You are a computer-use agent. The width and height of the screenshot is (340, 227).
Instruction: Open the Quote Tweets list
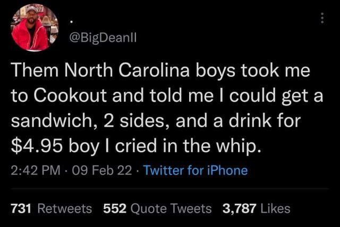click(x=171, y=208)
